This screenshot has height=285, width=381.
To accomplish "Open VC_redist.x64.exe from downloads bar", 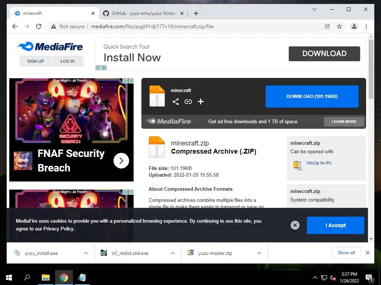I will 130,253.
